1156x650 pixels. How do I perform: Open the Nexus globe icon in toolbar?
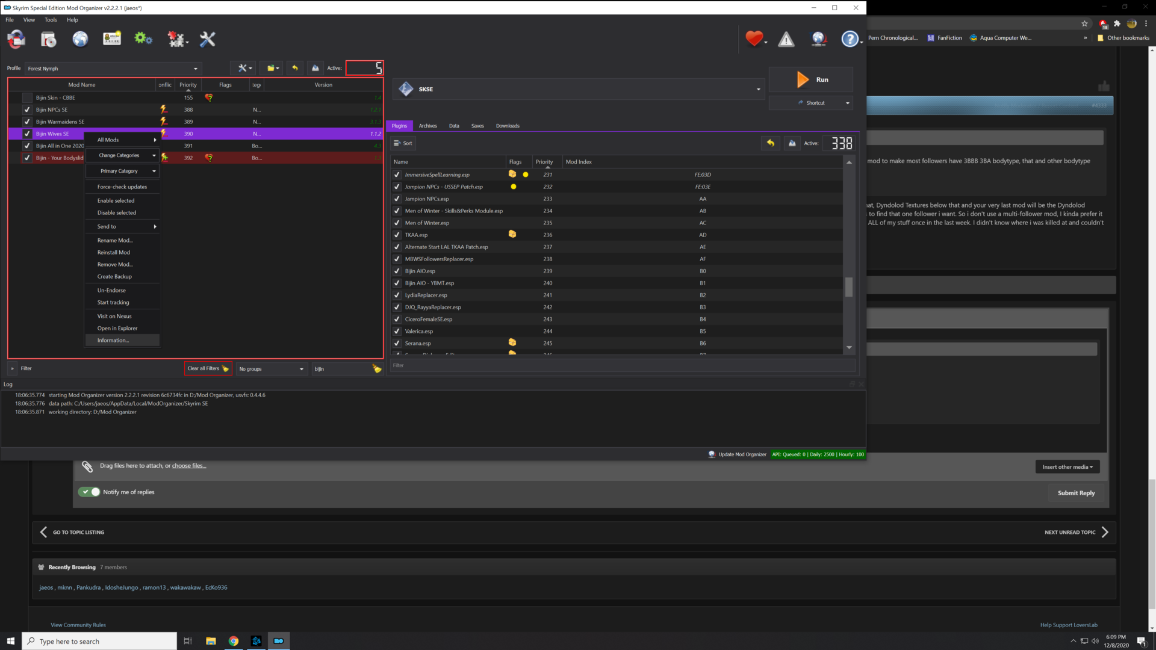[80, 39]
